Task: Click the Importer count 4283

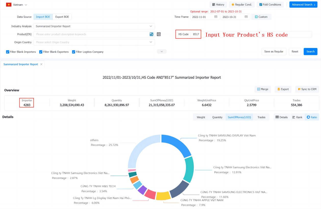Action: point(27,105)
